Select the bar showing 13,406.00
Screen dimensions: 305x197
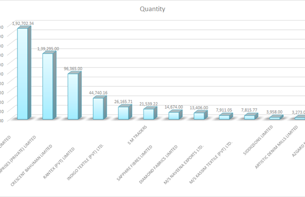(x=201, y=115)
